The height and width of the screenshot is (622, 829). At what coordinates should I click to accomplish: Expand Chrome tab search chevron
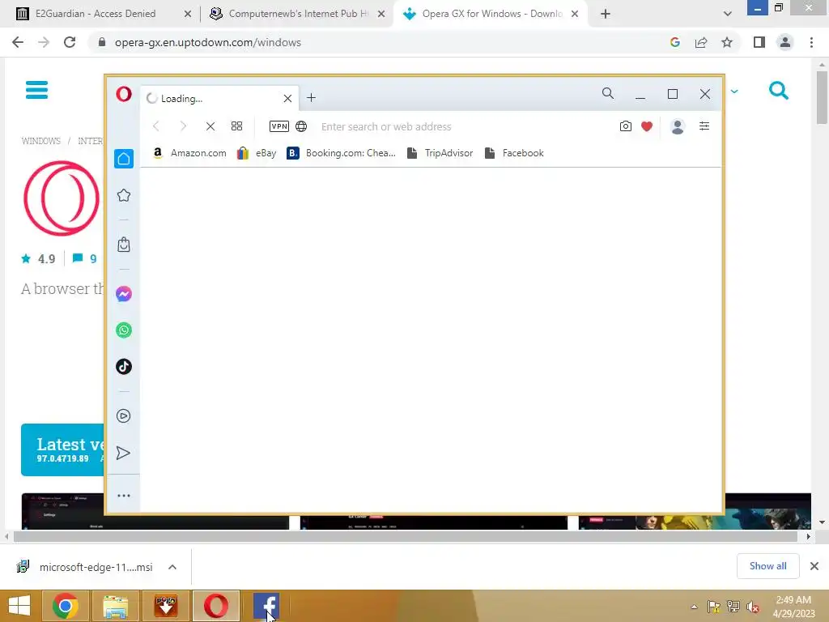pyautogui.click(x=728, y=14)
